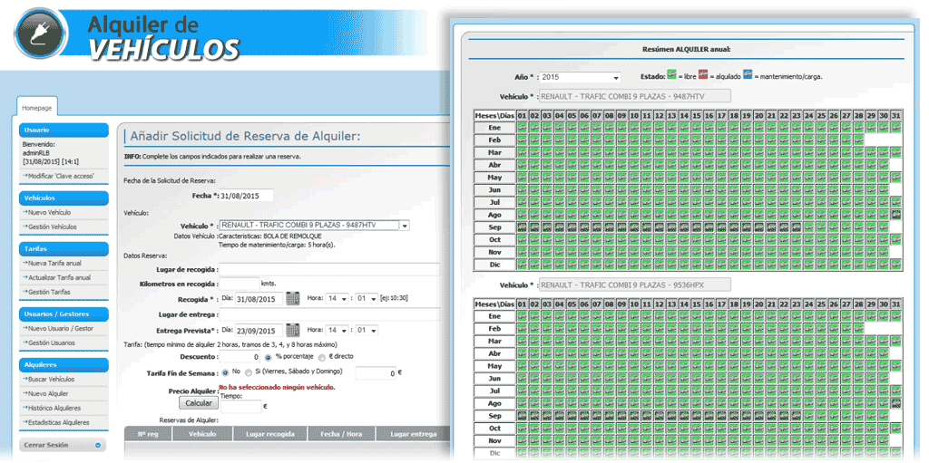Click Jun day 08 cell for vehicle 9536HPX
This screenshot has width=929, height=463.
point(610,379)
